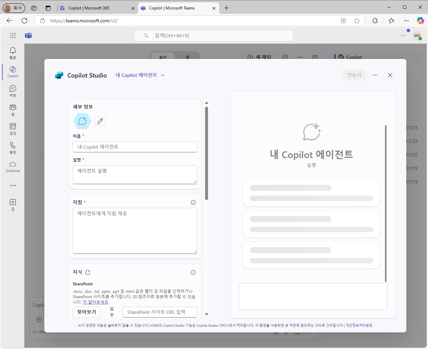Open OneDrive from the Teams sidebar
Viewport: 428px width, 349px height.
(13, 167)
